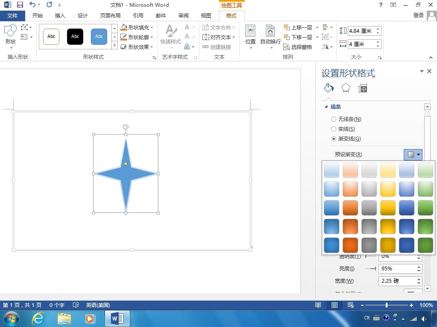Click the proofing book icon in status bar
This screenshot has width=437, height=327.
coord(76,305)
